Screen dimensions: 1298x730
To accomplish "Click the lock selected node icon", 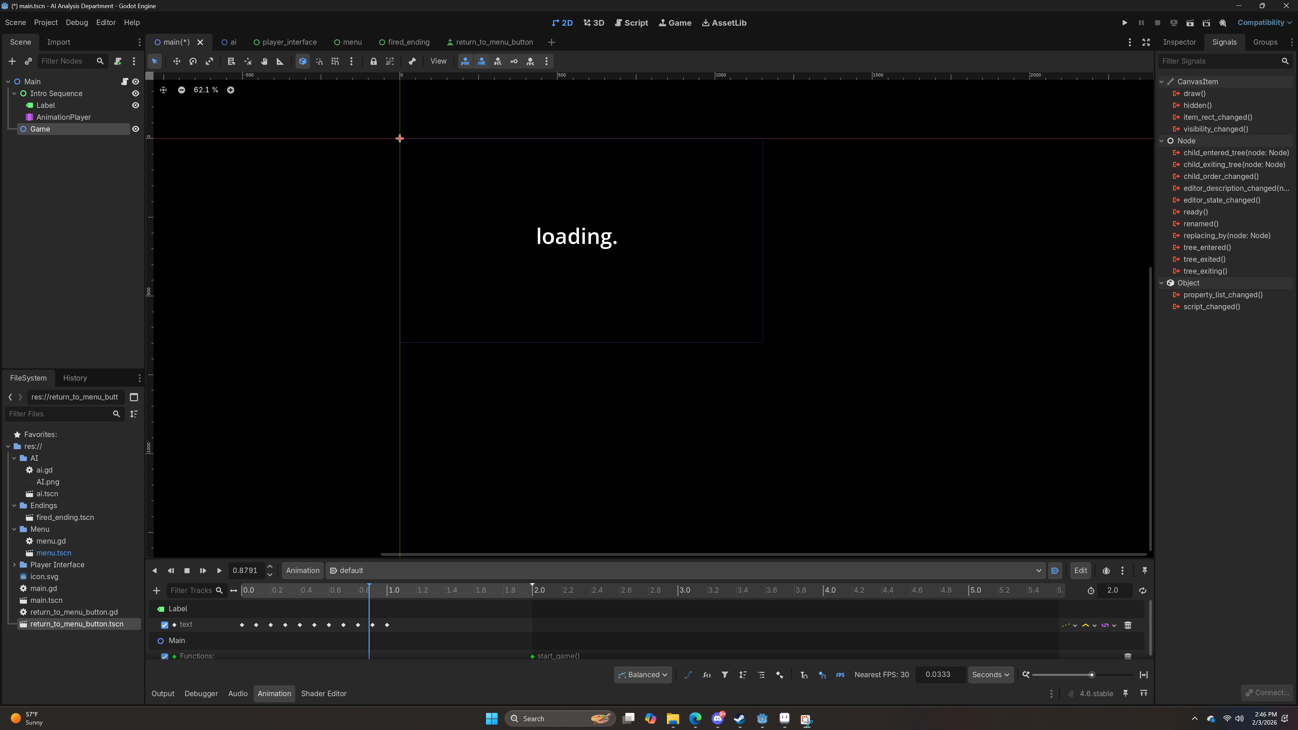I will 373,62.
